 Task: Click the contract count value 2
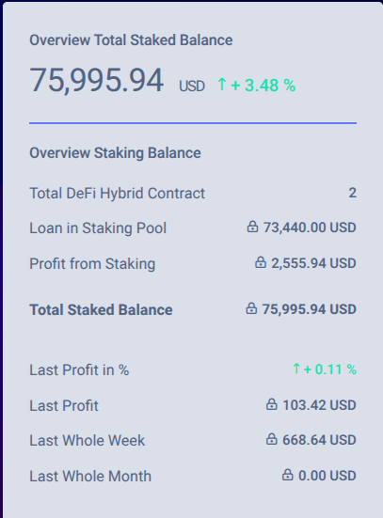(x=353, y=193)
